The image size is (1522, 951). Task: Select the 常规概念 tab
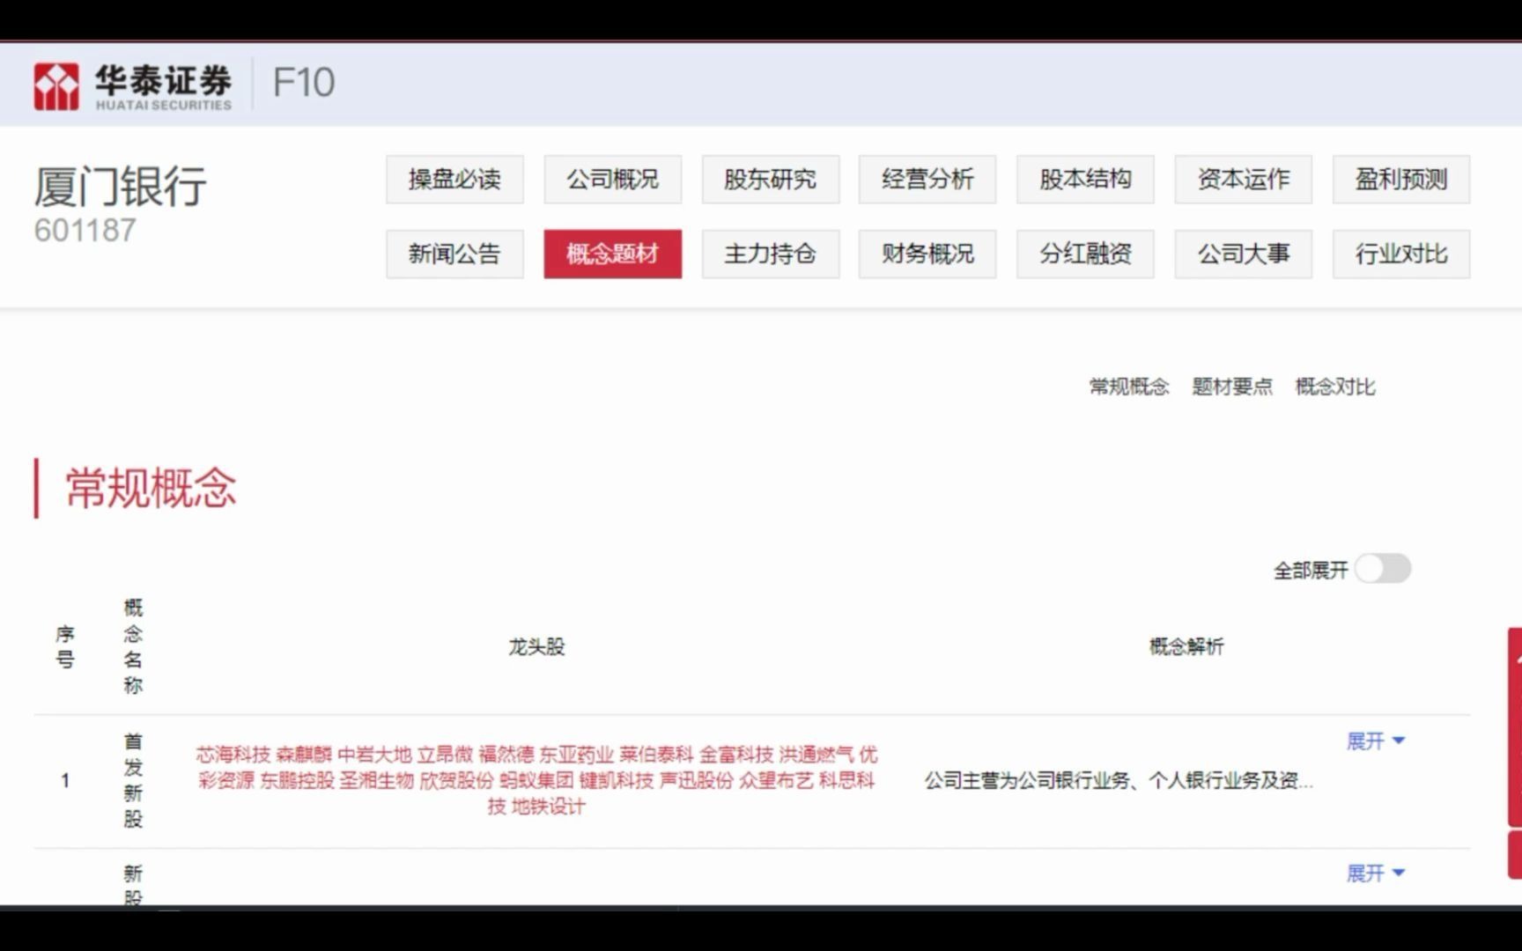tap(1130, 386)
